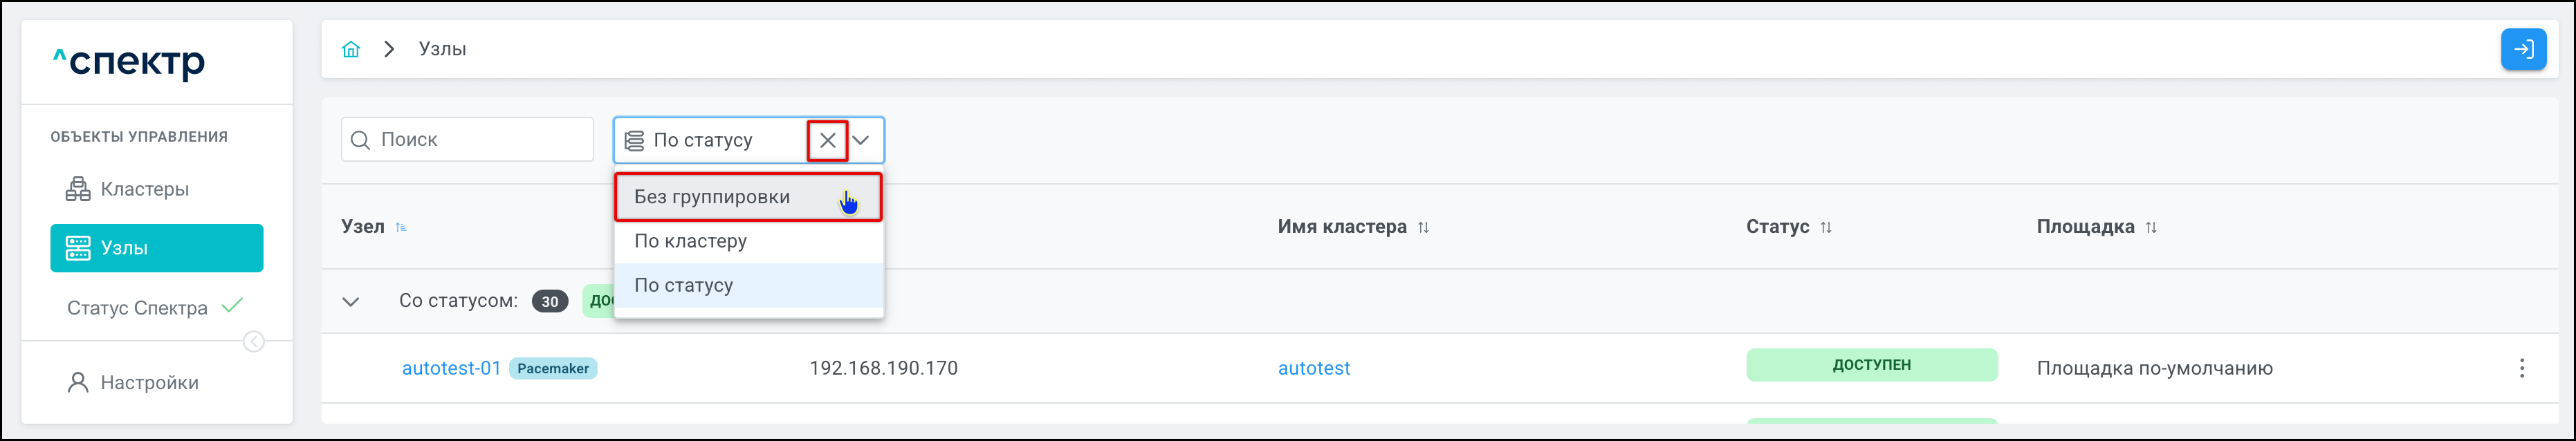Sort by Узел column icon
Screen dimensions: 2576x441
pyautogui.click(x=401, y=227)
